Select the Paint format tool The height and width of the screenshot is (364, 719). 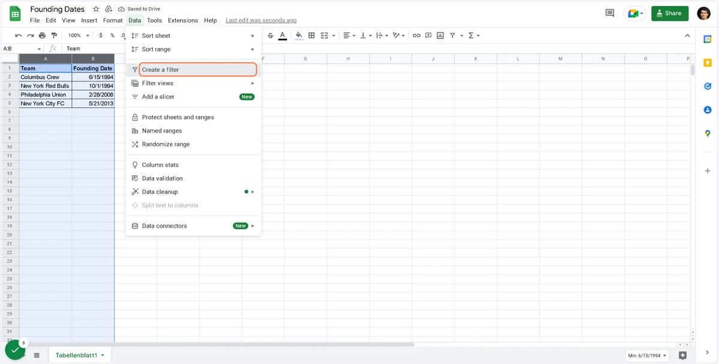point(54,36)
